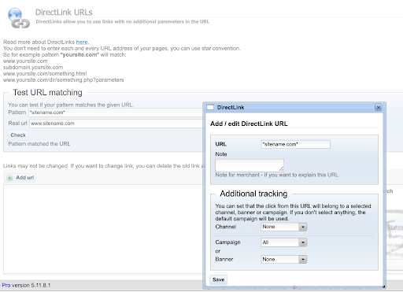Screen dimensions: 403x292
Task: Click the 'Additional tracking' heading
Action: 253,194
